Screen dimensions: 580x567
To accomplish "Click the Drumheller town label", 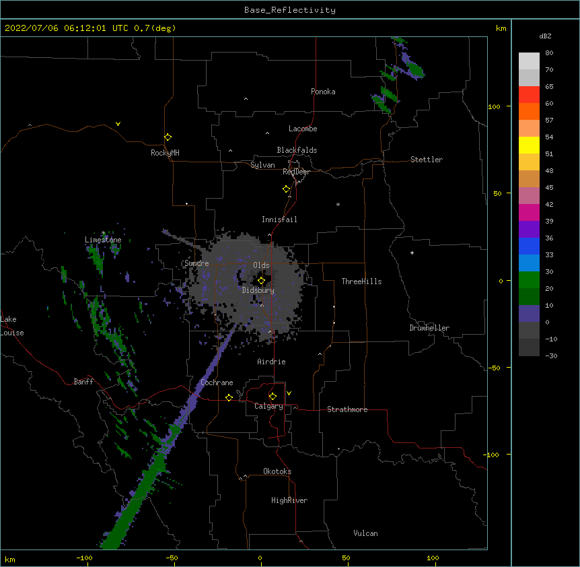I will pos(429,328).
